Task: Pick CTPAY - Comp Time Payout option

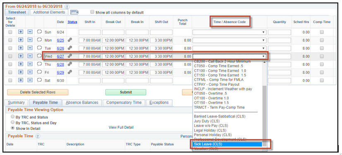Action: pos(217,85)
